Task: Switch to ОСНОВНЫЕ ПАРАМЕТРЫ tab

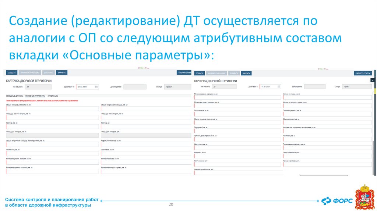Action: 35,96
